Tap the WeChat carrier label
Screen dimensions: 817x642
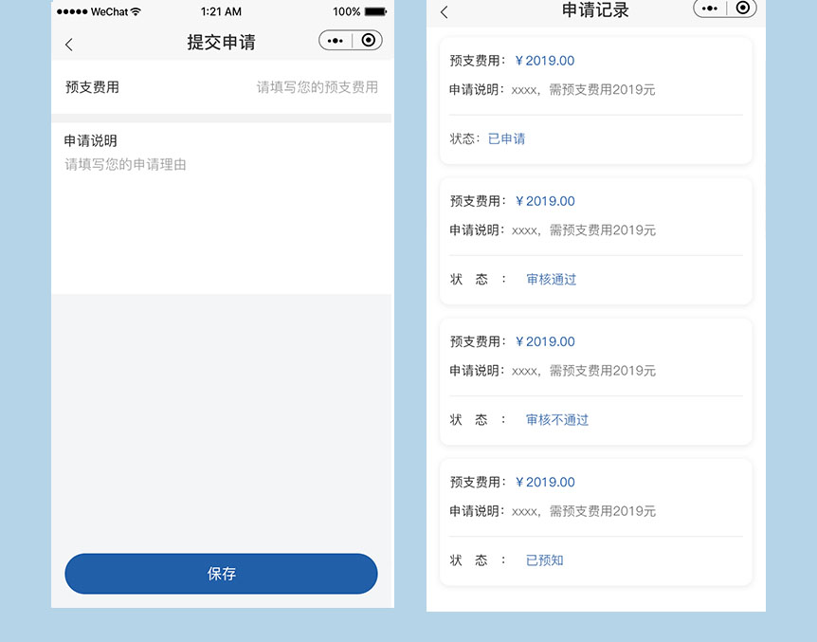point(109,11)
